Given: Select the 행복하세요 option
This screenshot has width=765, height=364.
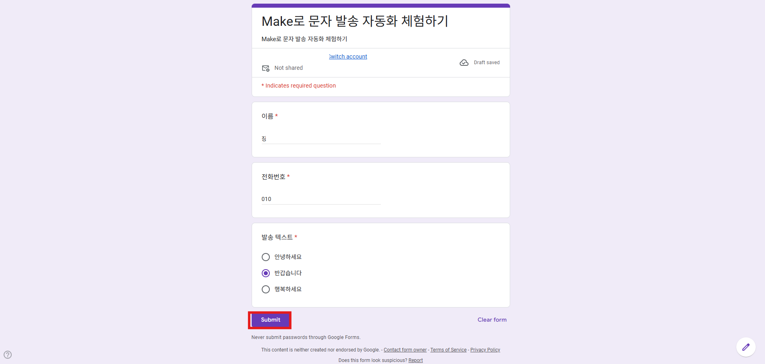Looking at the screenshot, I should click(x=265, y=289).
